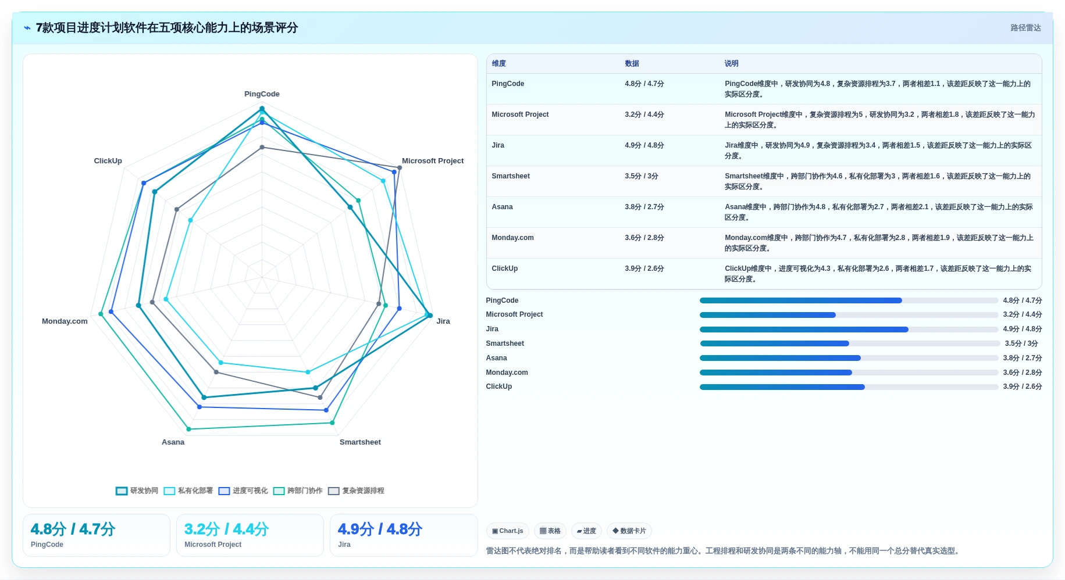Screen dimensions: 1065x580
Task: Toggle the 复杂资源排程 legend series
Action: [356, 491]
